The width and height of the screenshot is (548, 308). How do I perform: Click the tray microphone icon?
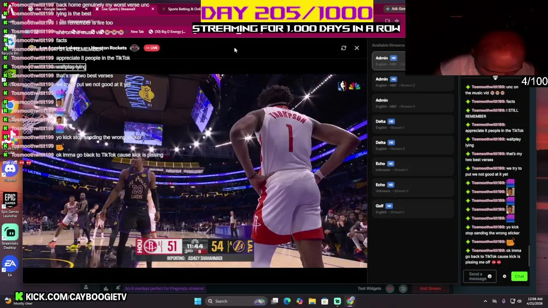click(x=503, y=301)
